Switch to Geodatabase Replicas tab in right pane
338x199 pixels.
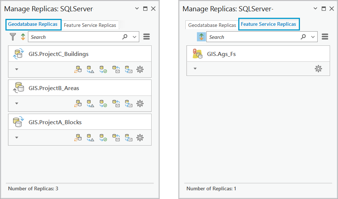pyautogui.click(x=212, y=25)
